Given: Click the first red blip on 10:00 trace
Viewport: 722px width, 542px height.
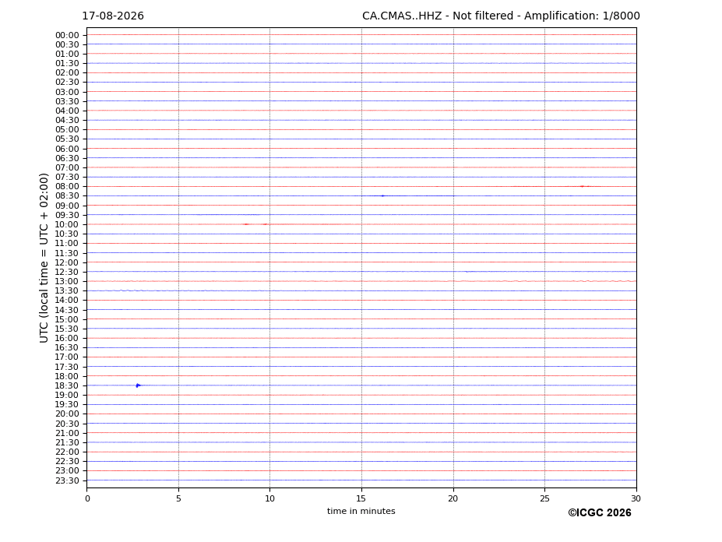Looking at the screenshot, I should 246,224.
